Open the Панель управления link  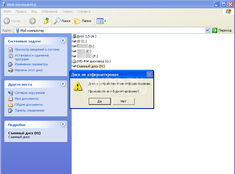[x=29, y=110]
